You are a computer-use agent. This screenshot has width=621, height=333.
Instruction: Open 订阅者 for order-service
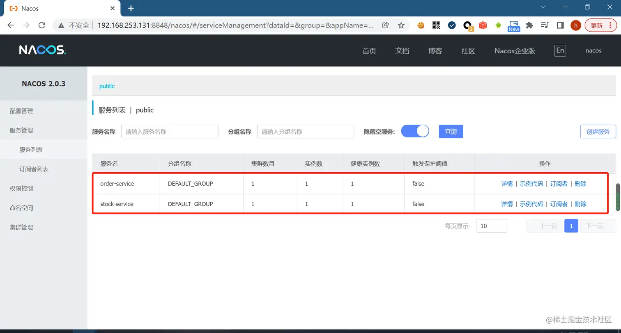point(559,184)
